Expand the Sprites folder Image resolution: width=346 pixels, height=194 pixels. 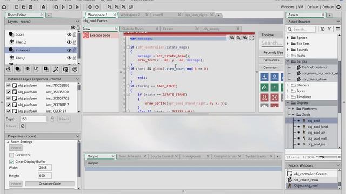[x=288, y=38]
